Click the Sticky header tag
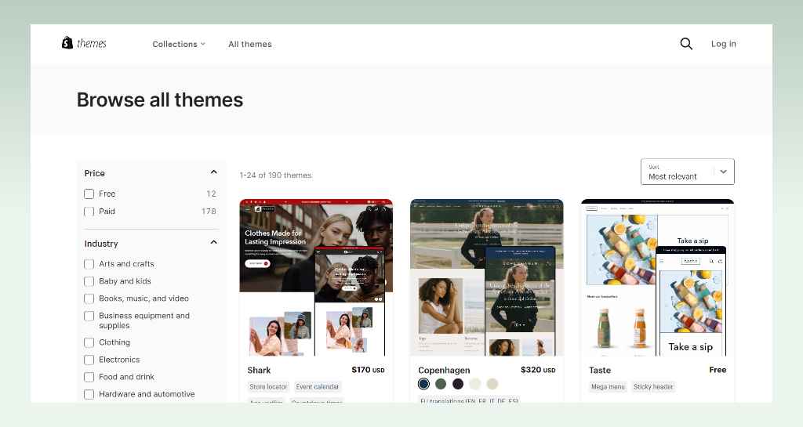 point(653,386)
